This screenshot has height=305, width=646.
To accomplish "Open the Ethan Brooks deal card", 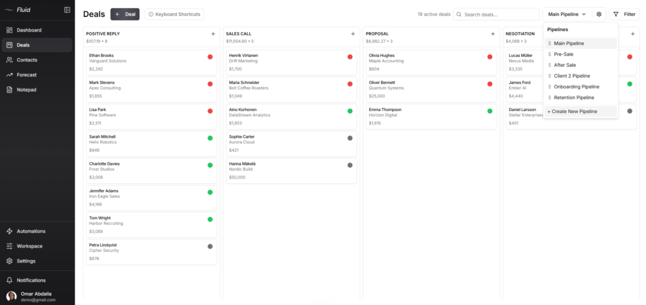I will (x=151, y=63).
